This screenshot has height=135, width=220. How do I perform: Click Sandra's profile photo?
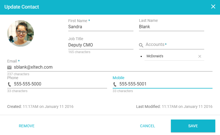point(21,33)
